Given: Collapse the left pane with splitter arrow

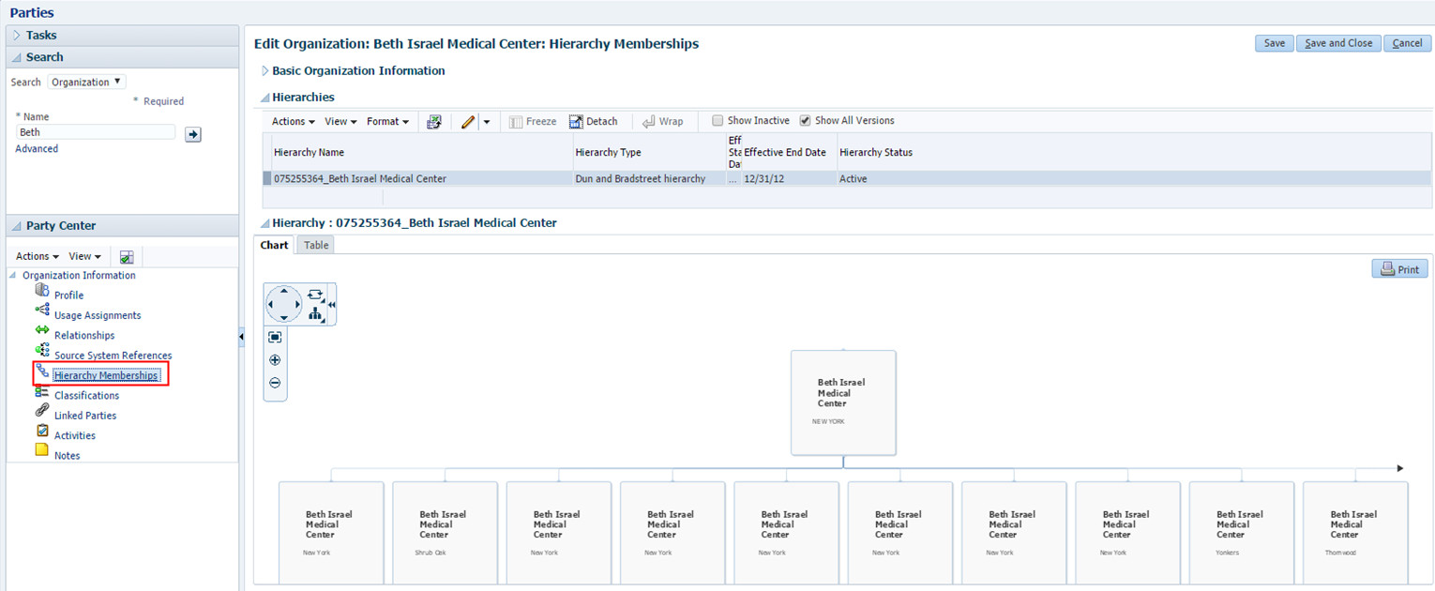Looking at the screenshot, I should coord(243,336).
